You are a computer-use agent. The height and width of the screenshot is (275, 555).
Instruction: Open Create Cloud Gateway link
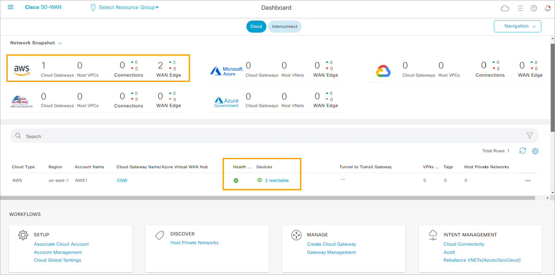coord(331,244)
